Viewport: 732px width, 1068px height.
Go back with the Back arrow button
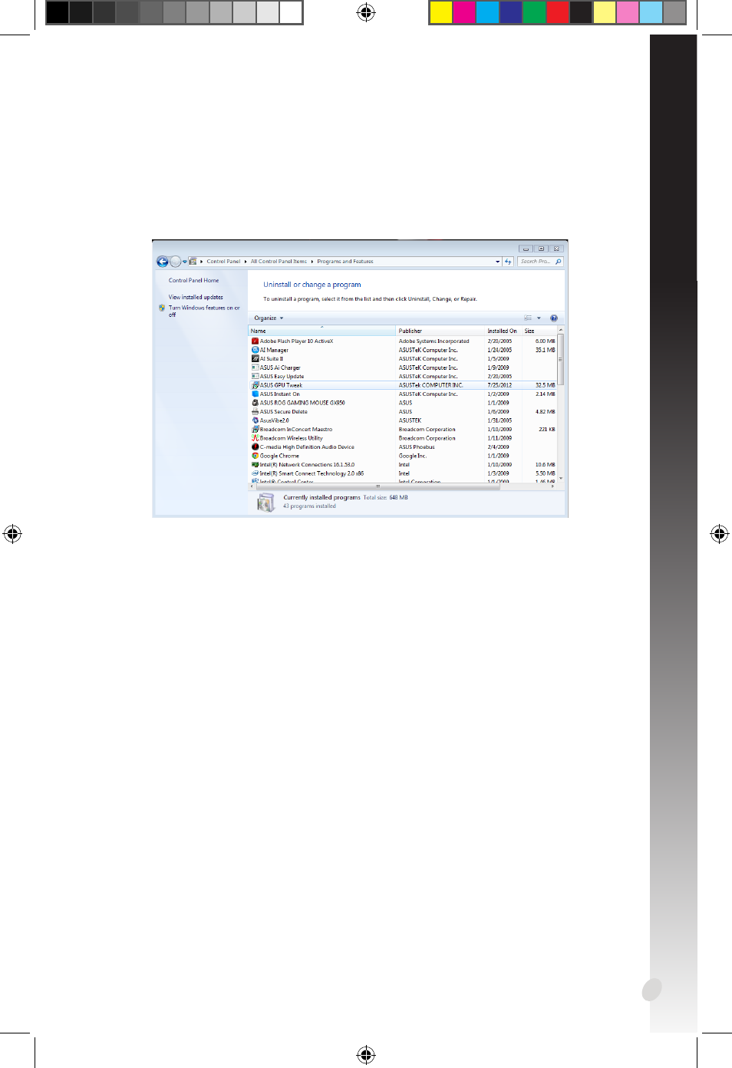pos(163,262)
